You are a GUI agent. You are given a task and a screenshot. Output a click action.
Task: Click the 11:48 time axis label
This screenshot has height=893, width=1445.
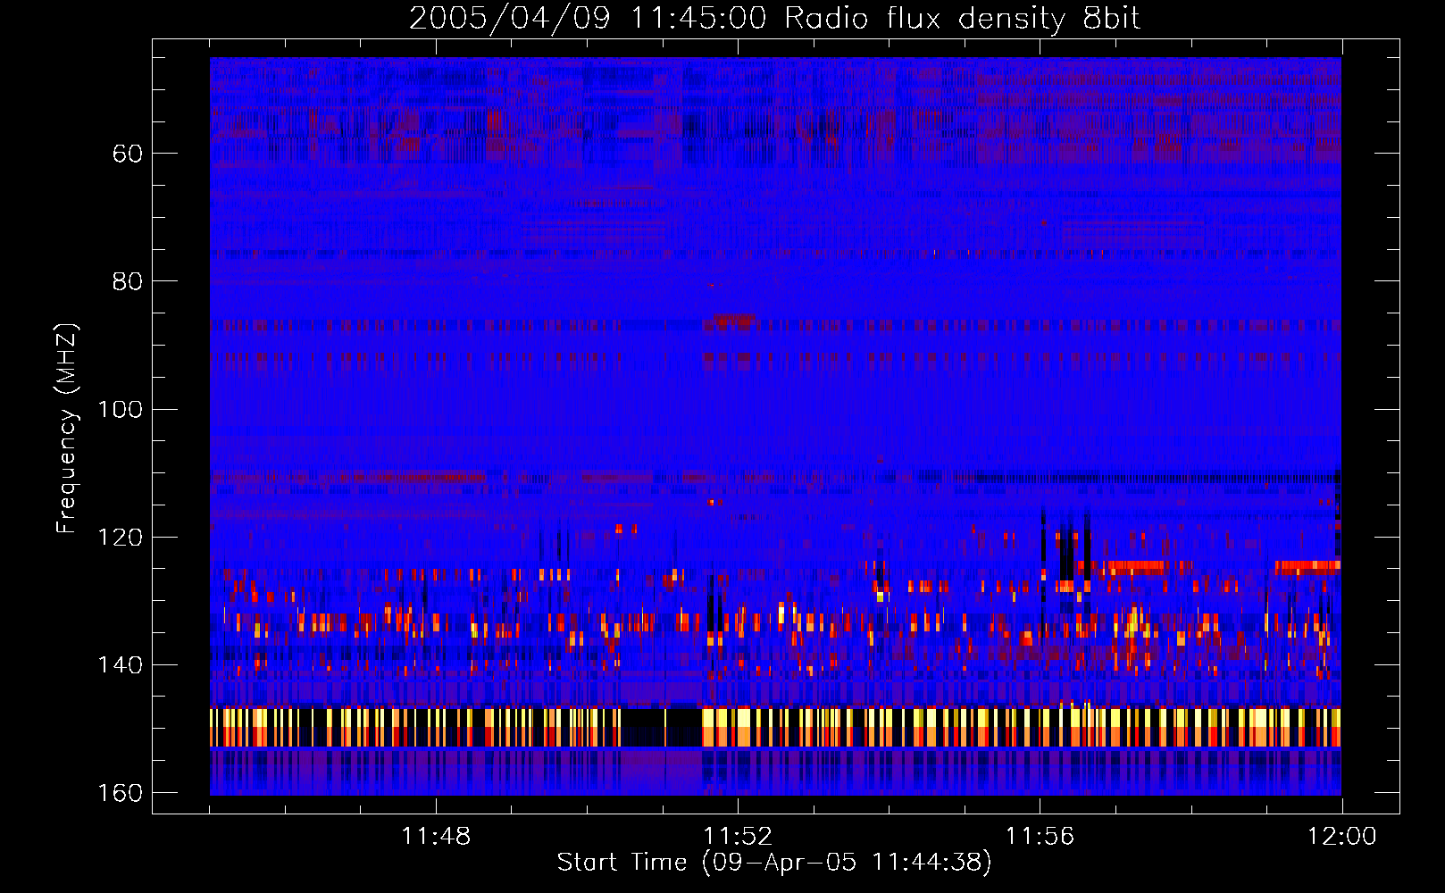tap(436, 837)
